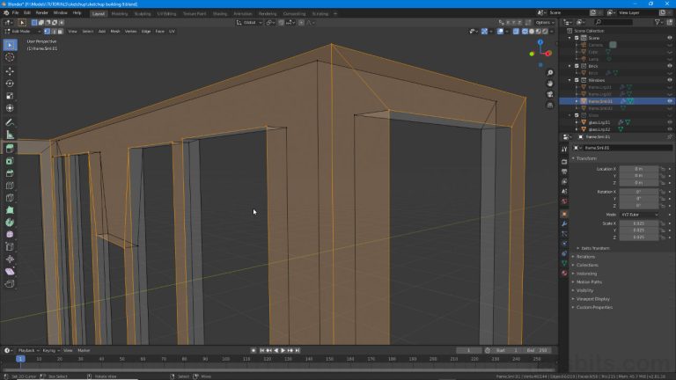Toggle the camera view icon
Screen dimensions: 676x380
[x=550, y=94]
